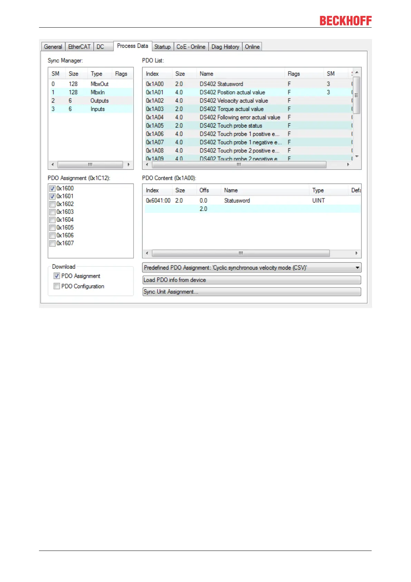
Task: Click the PDO List scroll up arrow
Action: click(357, 72)
